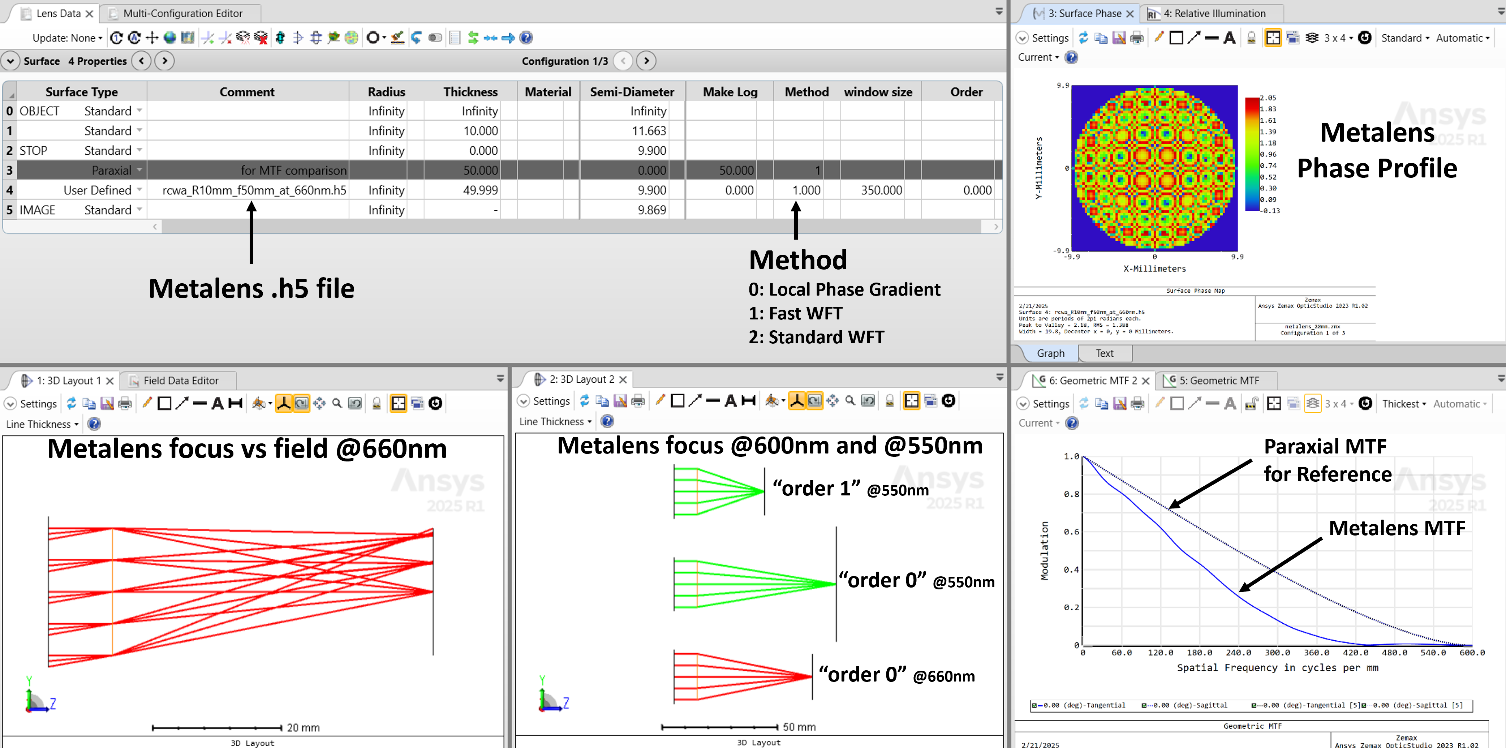
Task: Open the 3 x 4 grid dropdown in Surface Phase
Action: coord(1338,38)
